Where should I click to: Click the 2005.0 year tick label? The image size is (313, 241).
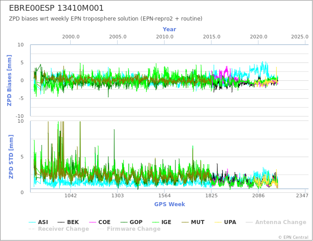click(x=118, y=37)
